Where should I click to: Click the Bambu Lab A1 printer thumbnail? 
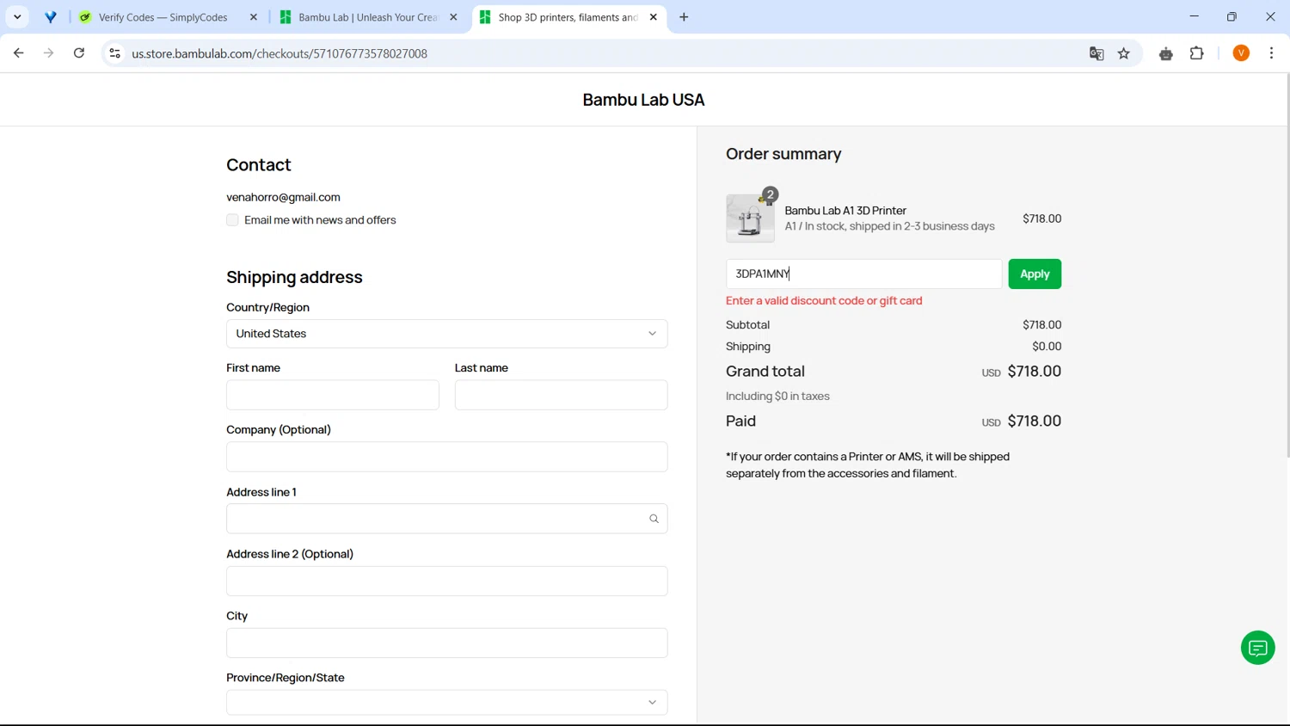(x=750, y=218)
